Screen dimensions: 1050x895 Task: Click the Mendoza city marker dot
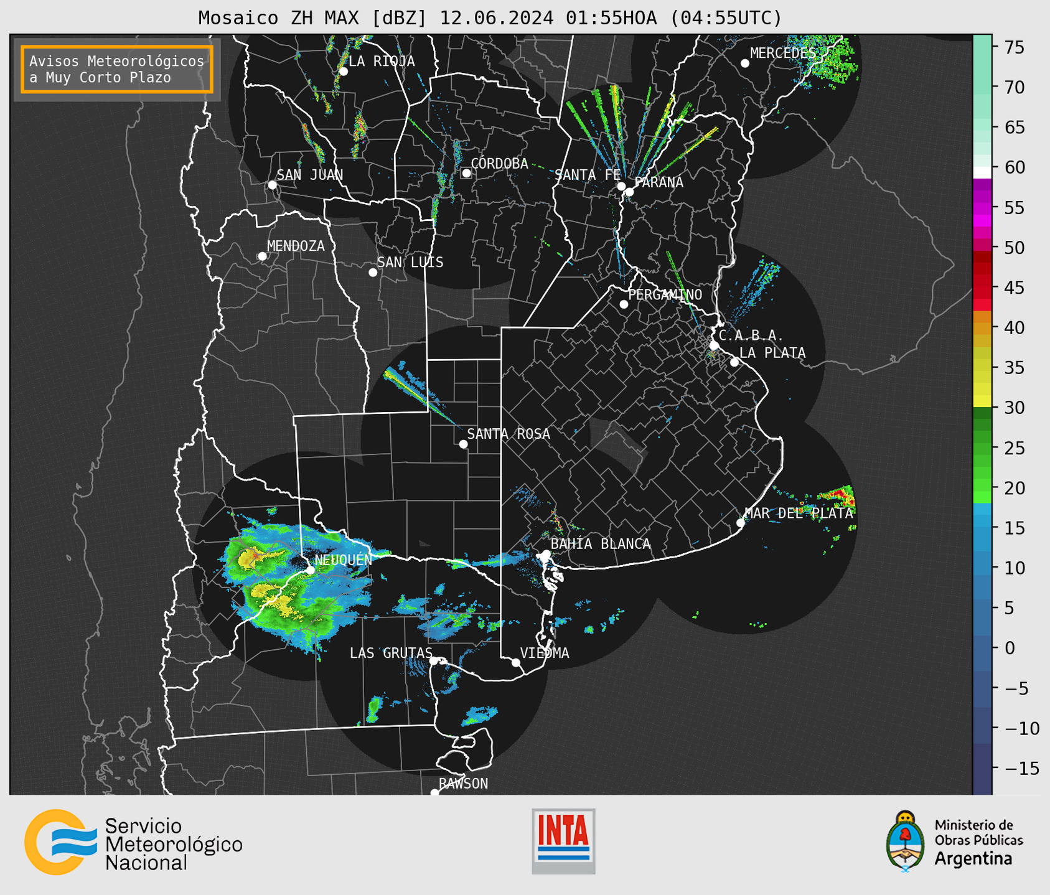coord(262,256)
